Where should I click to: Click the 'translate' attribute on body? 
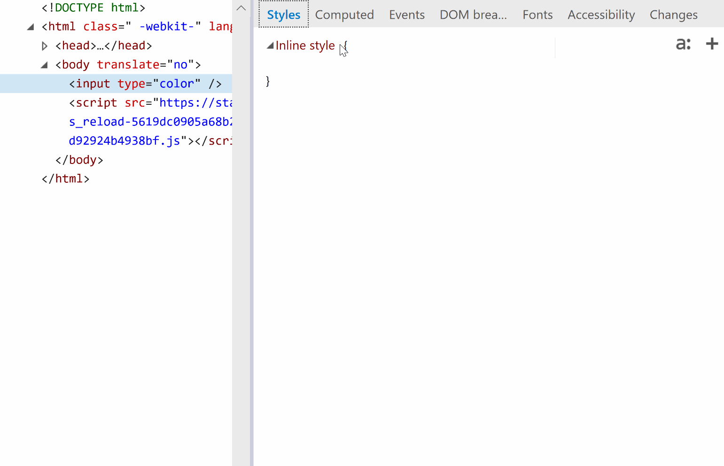click(128, 65)
